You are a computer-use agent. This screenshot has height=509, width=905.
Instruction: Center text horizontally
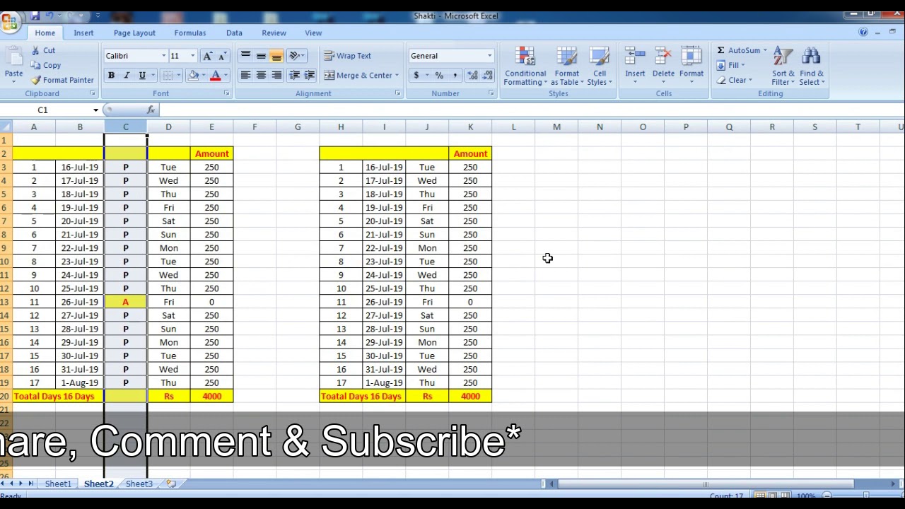point(261,76)
